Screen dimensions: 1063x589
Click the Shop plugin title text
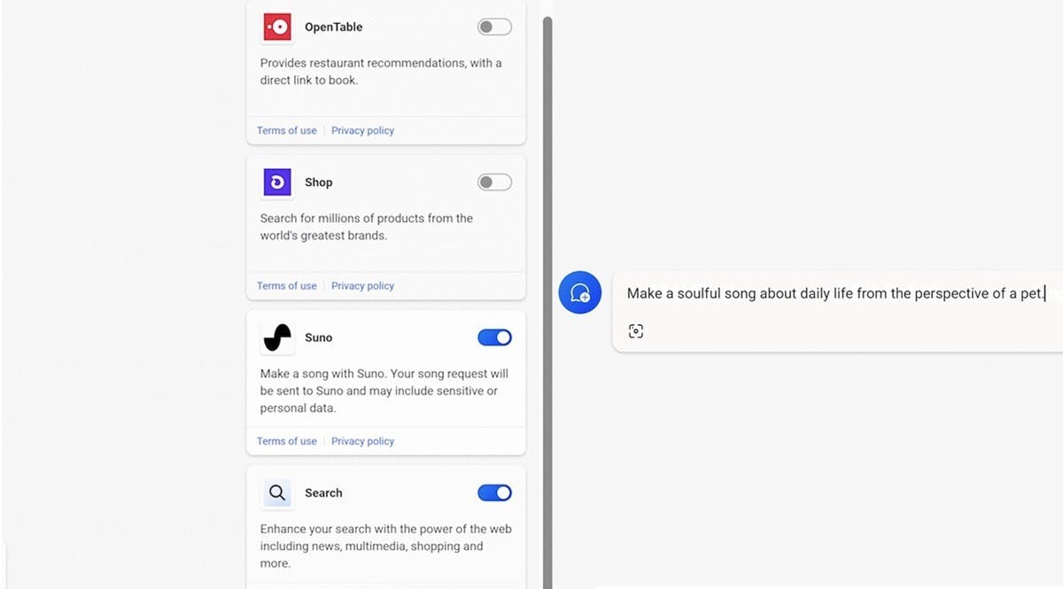(x=318, y=182)
